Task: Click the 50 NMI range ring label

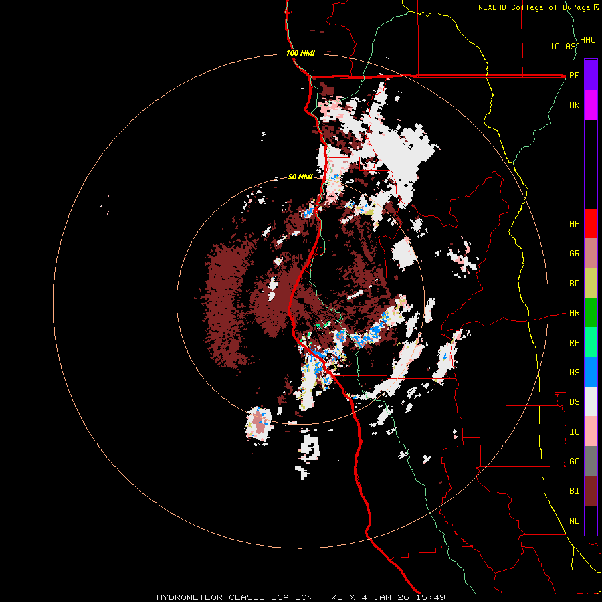Action: coord(300,177)
